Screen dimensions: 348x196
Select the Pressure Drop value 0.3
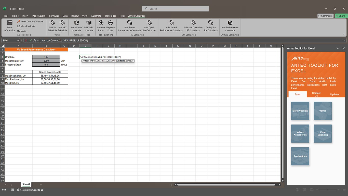click(x=46, y=65)
